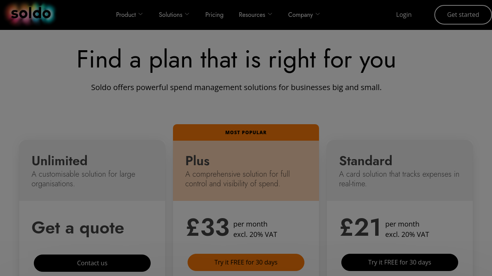The width and height of the screenshot is (492, 276).
Task: Click the Soldo logo
Action: tap(31, 14)
